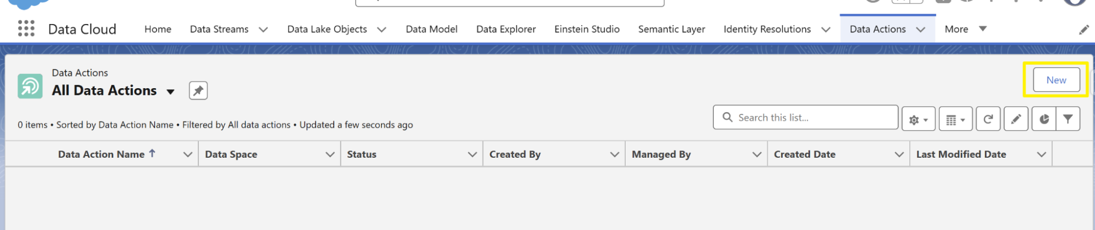
Task: Click the Data Cloud app name
Action: tap(82, 29)
